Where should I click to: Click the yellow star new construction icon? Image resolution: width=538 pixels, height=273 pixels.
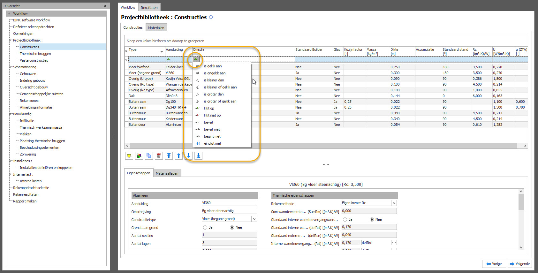[x=129, y=155]
